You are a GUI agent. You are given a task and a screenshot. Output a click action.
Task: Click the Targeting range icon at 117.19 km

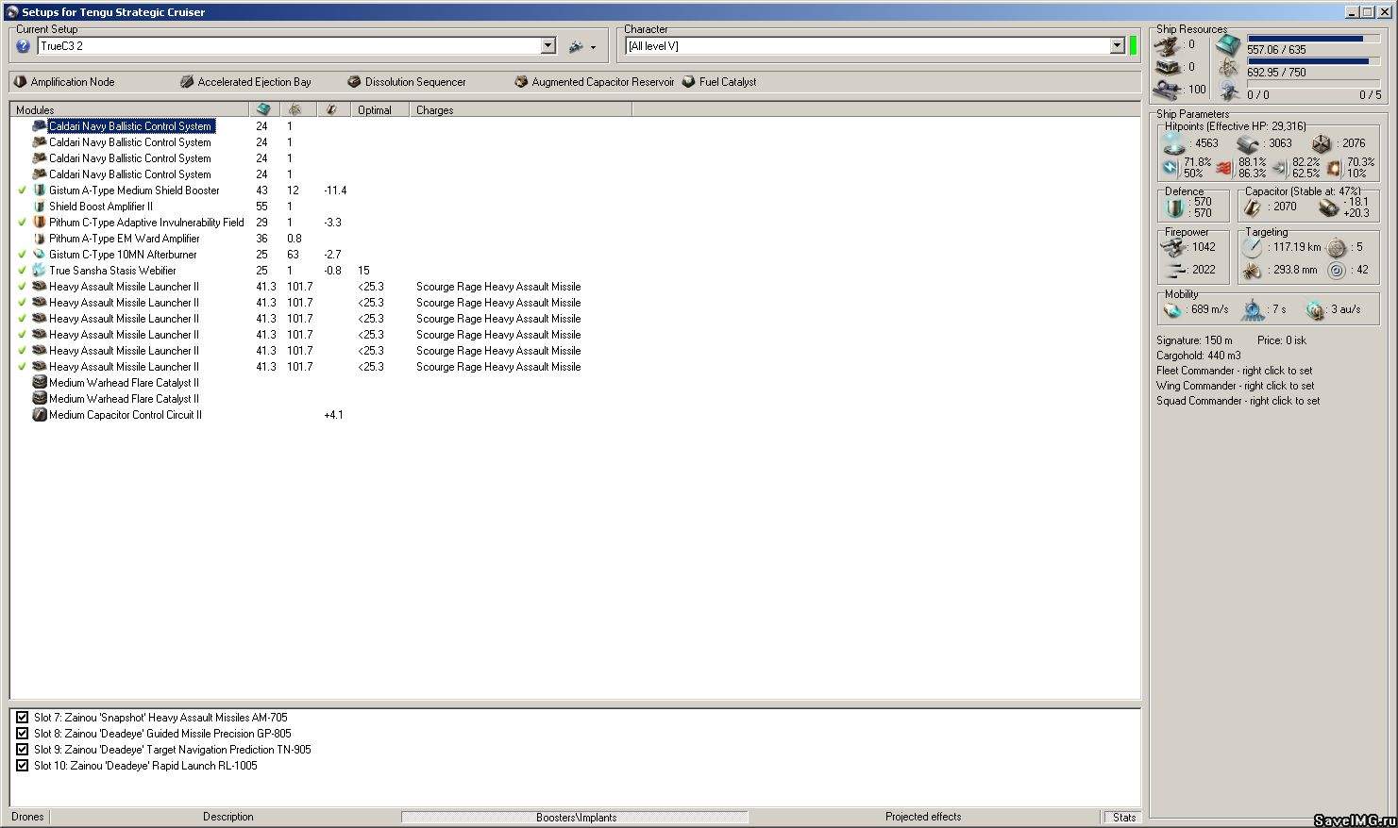point(1252,247)
